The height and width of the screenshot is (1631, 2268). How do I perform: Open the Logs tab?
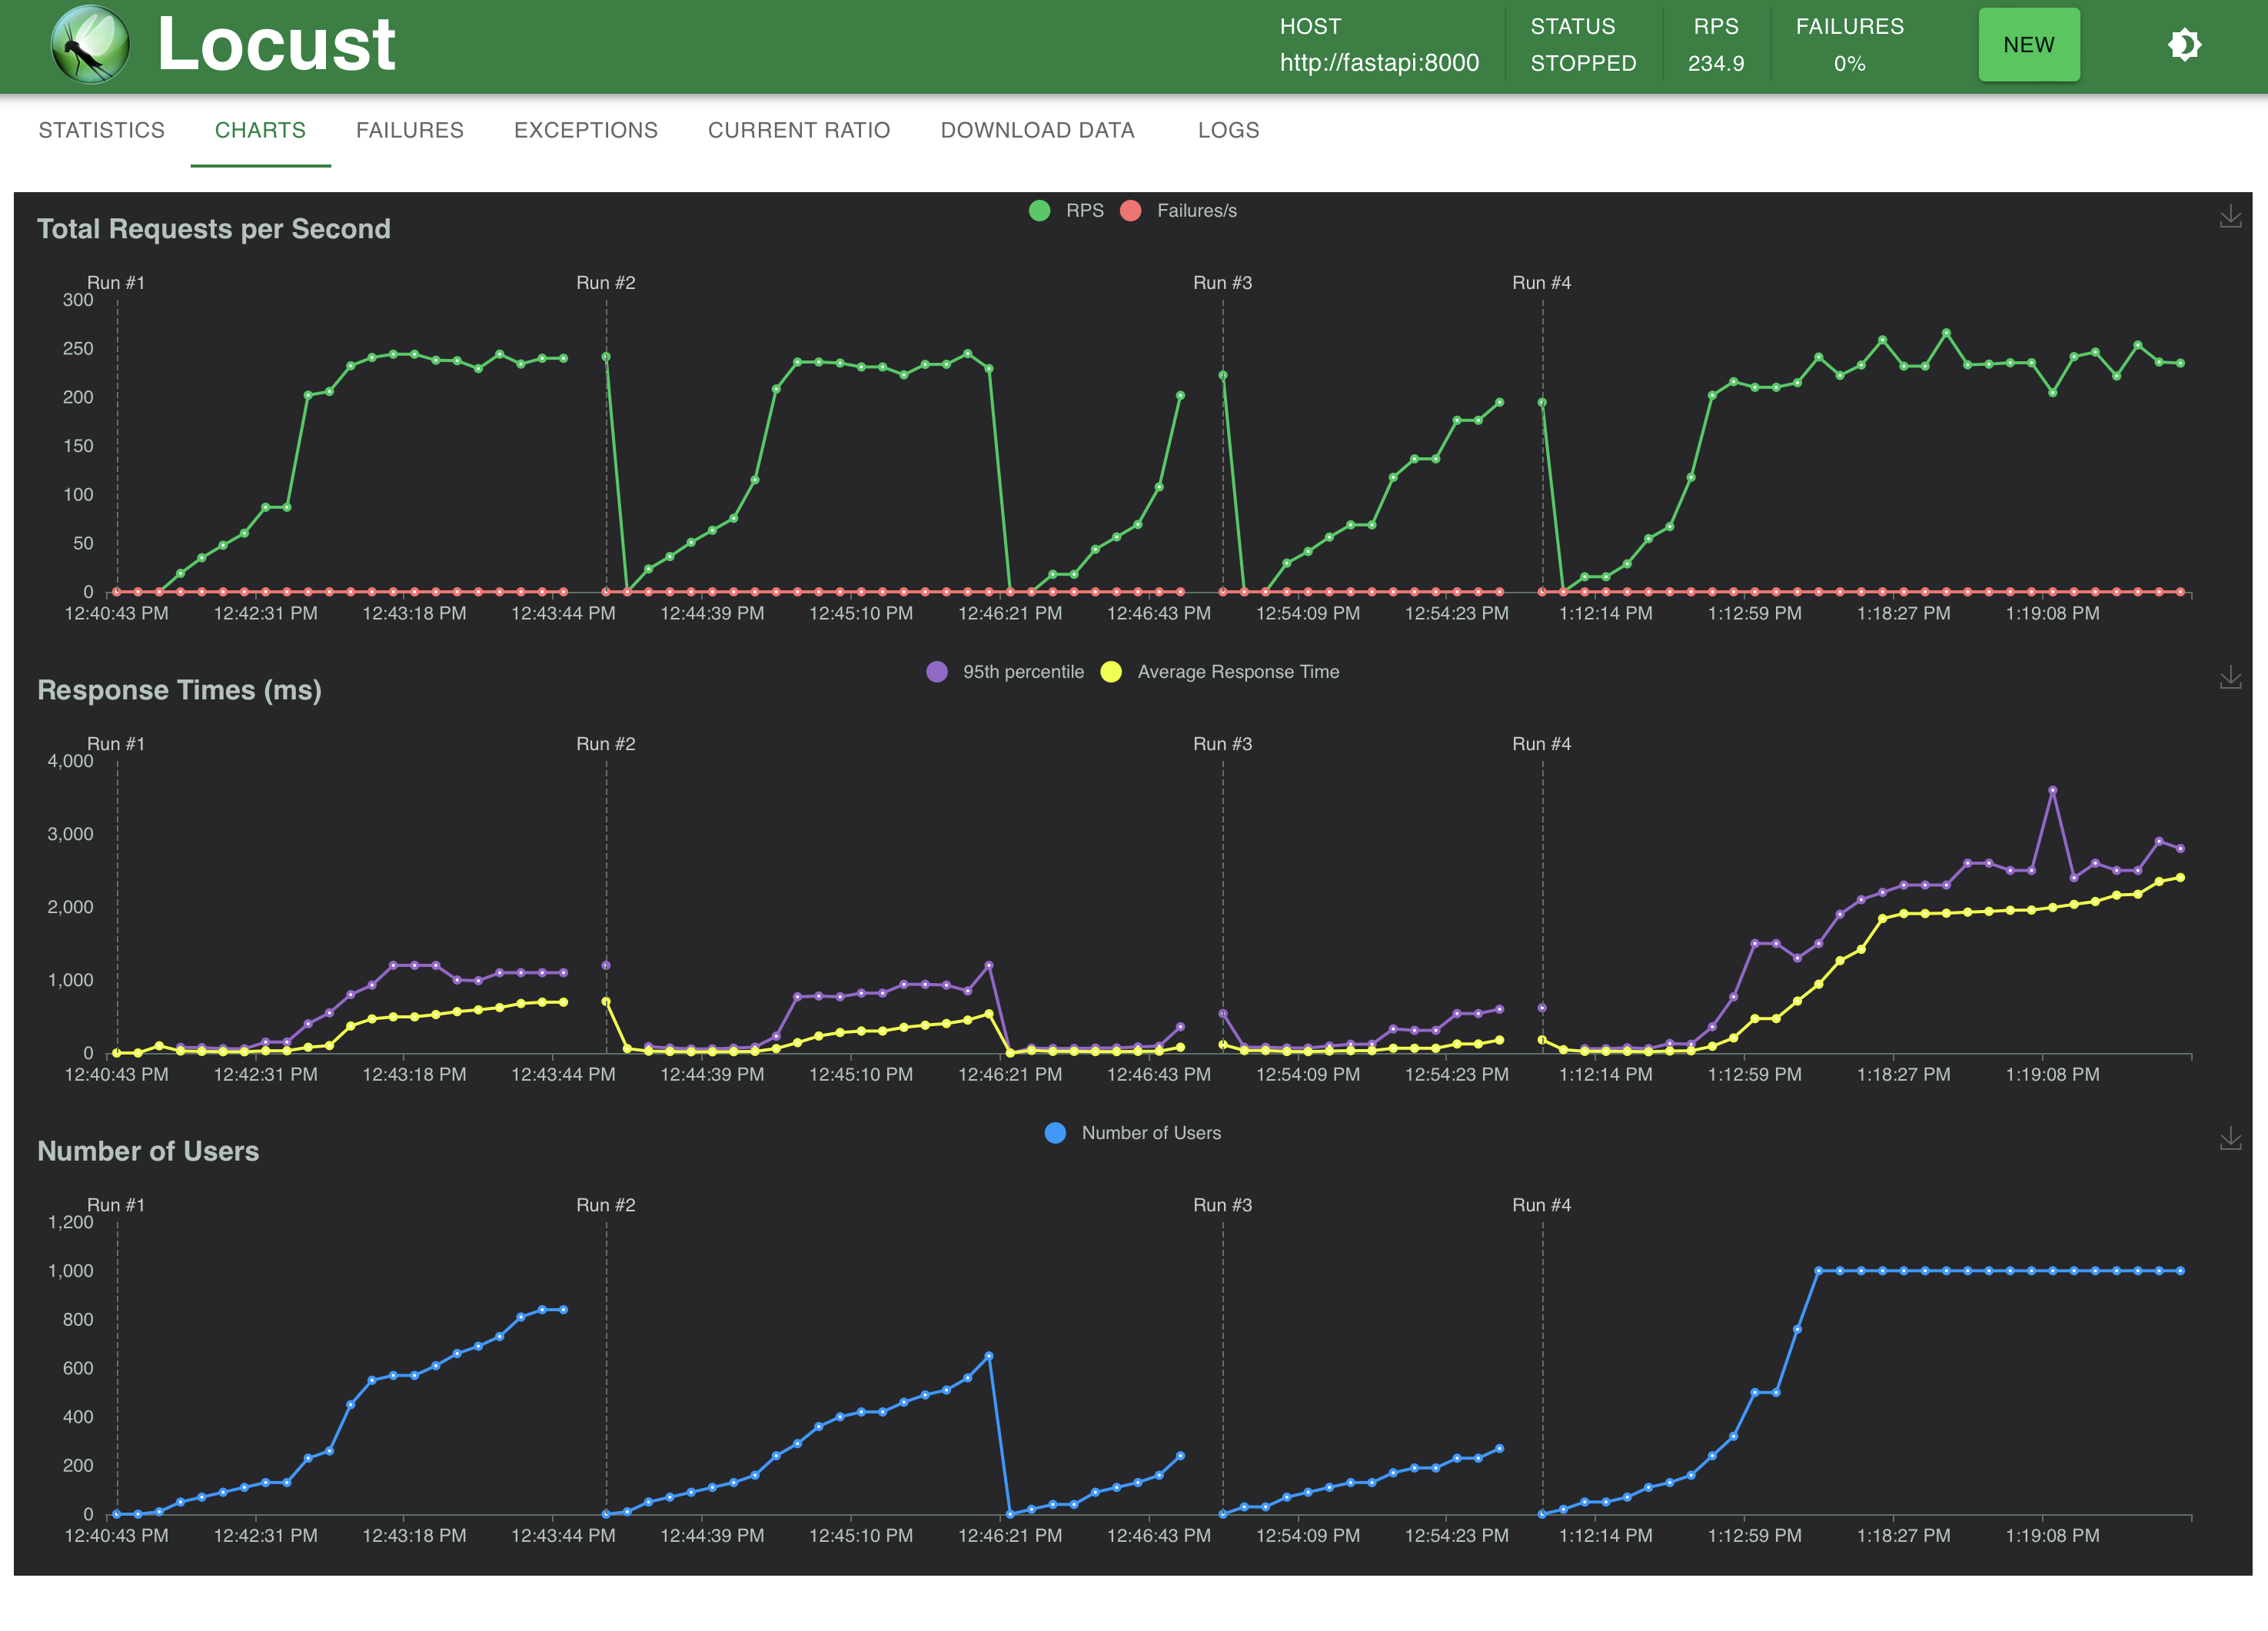(1228, 130)
